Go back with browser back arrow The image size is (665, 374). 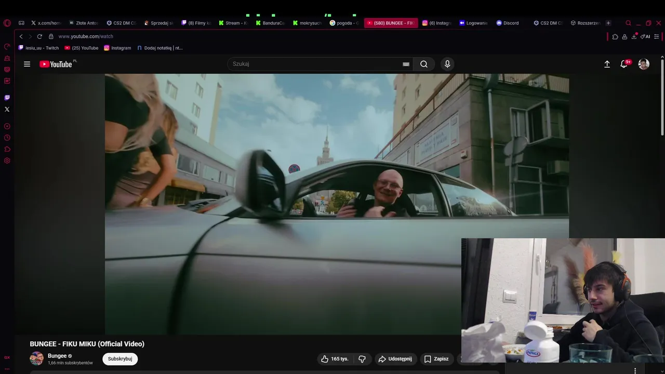pos(21,36)
